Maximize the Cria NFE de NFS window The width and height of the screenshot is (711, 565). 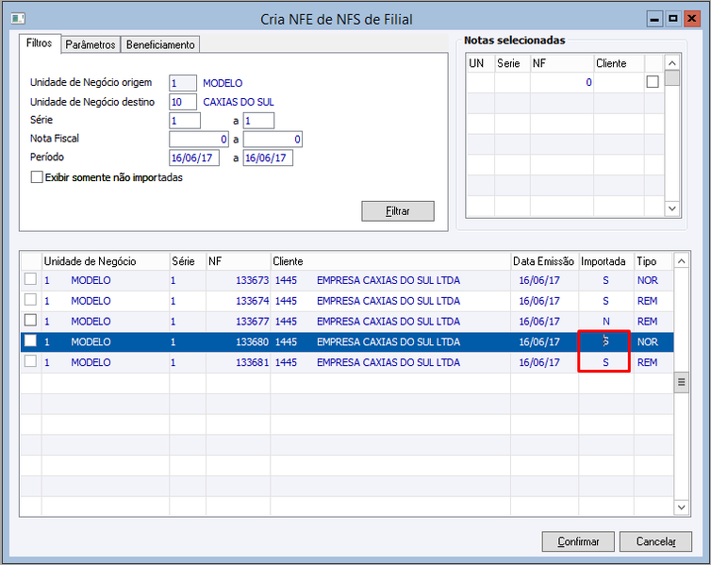point(673,19)
